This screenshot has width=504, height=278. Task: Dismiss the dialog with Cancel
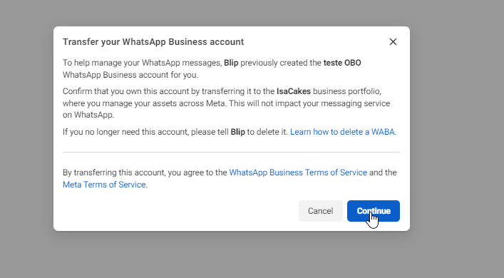point(321,211)
